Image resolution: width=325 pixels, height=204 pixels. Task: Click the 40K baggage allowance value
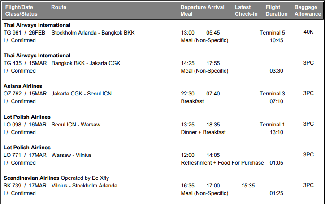coord(308,32)
